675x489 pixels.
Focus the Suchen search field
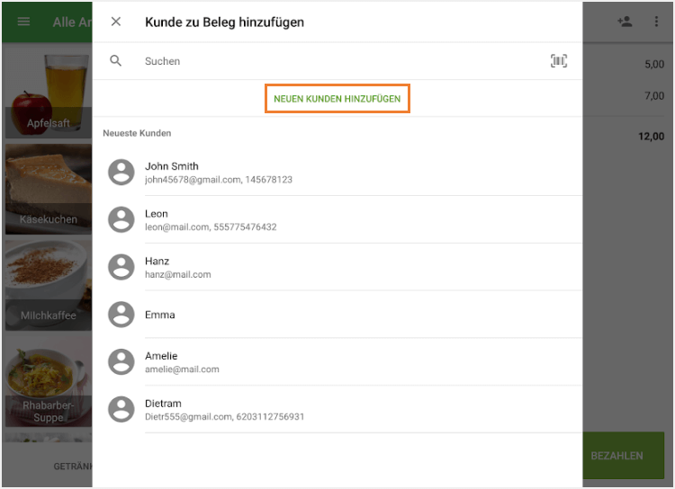point(342,61)
